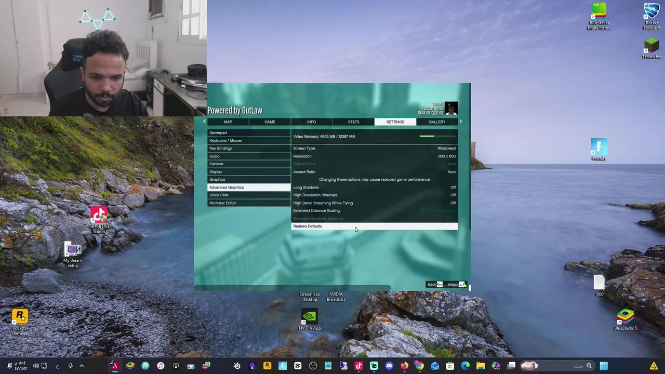
Task: Click the CapCut icon in the taskbar
Action: coord(298,366)
